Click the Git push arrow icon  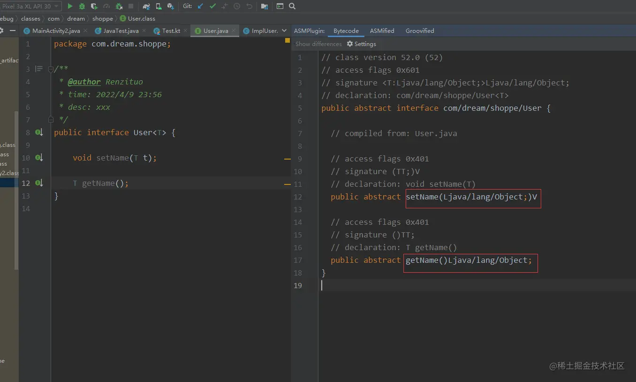(225, 6)
